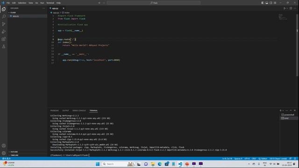
Task: Click the Run Python File play button
Action: tap(285, 8)
